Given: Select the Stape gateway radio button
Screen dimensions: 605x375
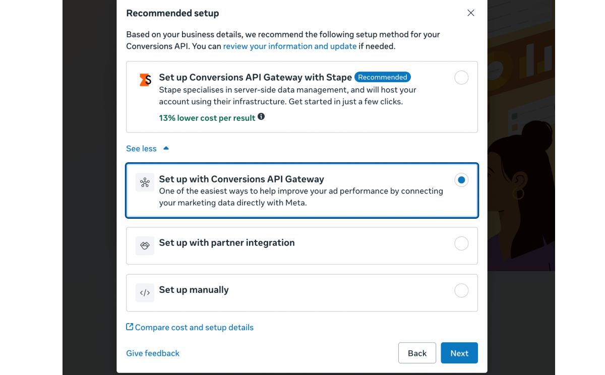Looking at the screenshot, I should pos(461,78).
